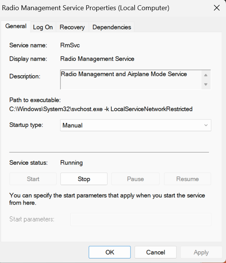226x263 pixels.
Task: Click the General tab
Action: (x=16, y=26)
